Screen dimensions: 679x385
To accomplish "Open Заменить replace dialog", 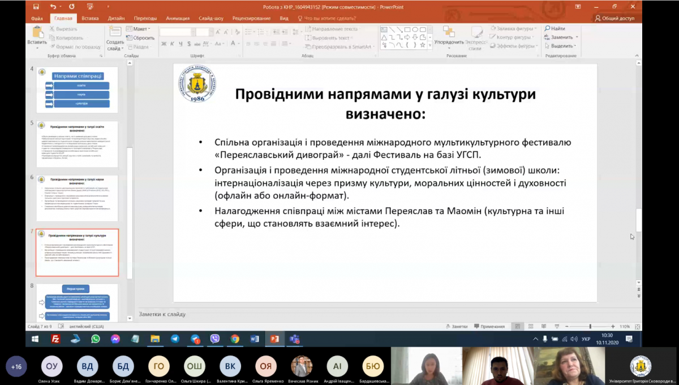I will (561, 37).
